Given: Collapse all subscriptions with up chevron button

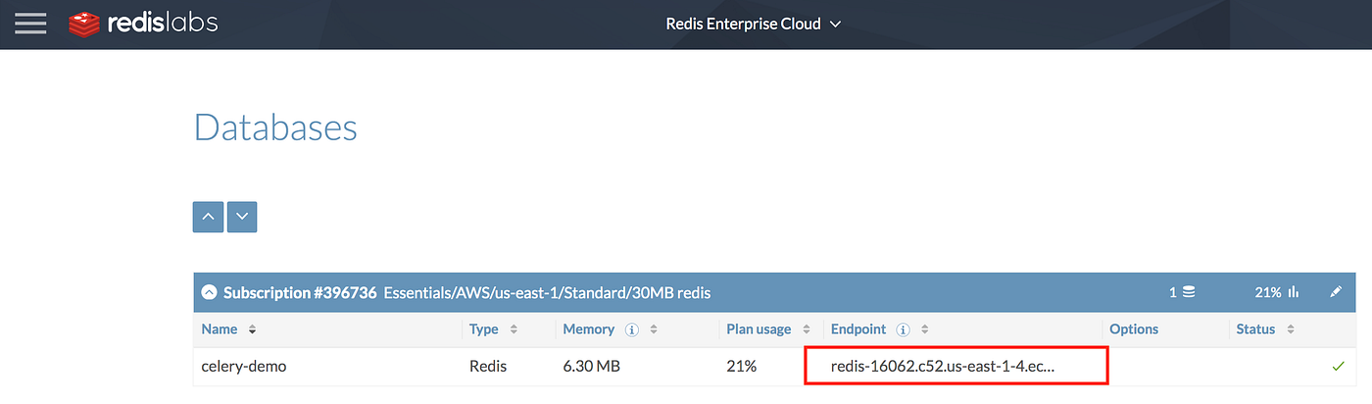Looking at the screenshot, I should coord(208,217).
